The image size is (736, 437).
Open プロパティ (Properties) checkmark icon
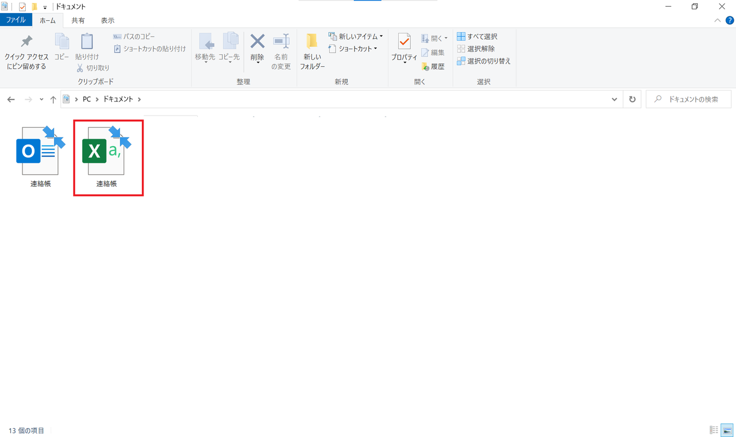coord(404,42)
